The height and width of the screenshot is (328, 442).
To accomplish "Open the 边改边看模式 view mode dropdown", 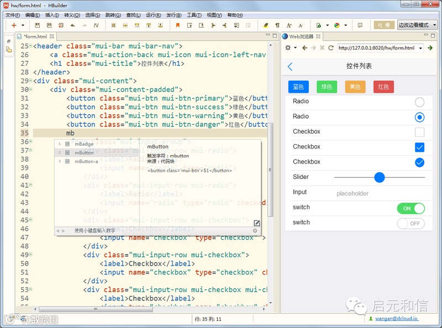I will point(417,25).
